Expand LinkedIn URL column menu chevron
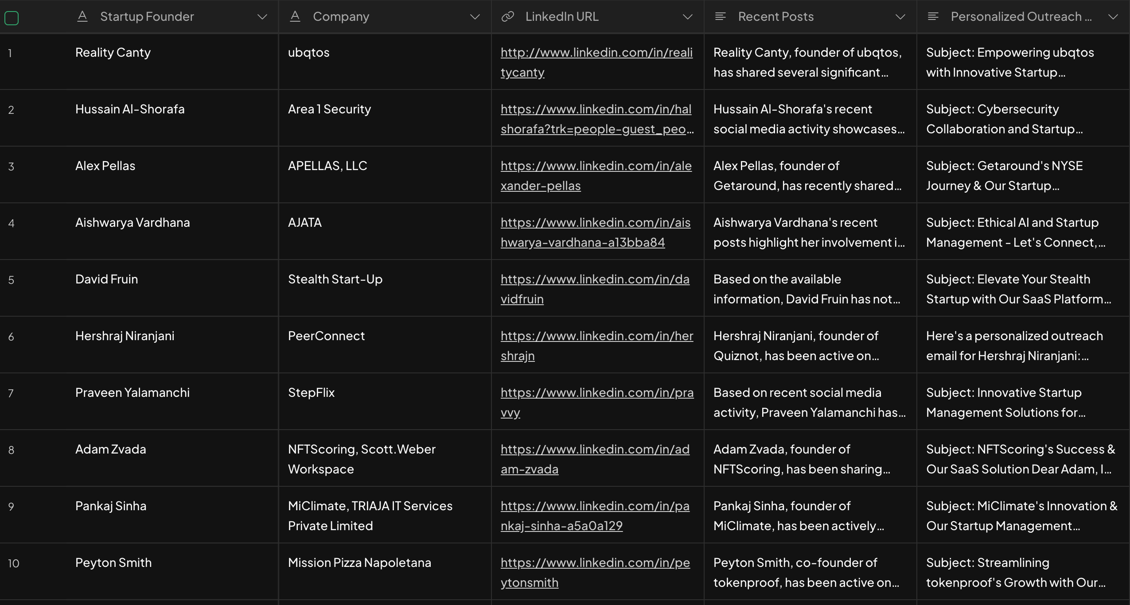The image size is (1130, 605). (x=688, y=17)
